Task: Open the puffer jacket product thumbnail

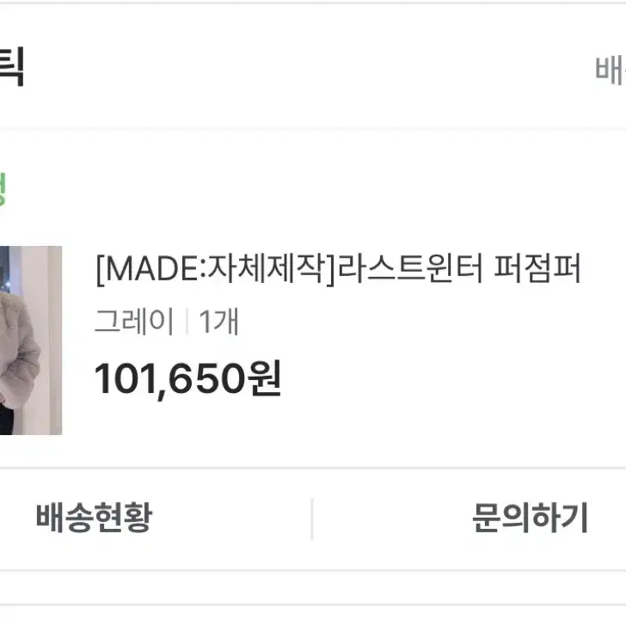Action: pos(31,341)
